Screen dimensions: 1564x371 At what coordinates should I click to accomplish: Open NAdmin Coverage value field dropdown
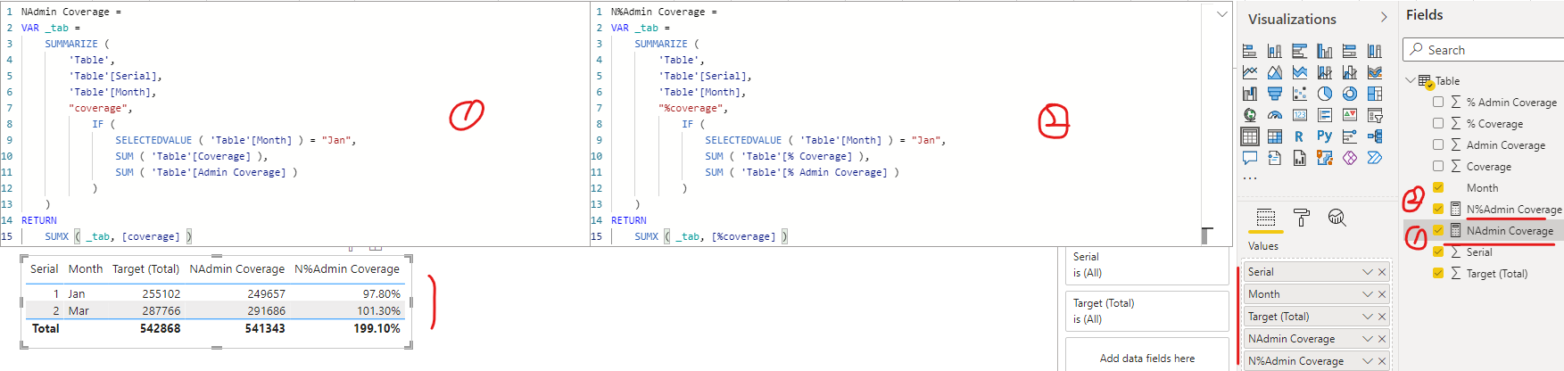[x=1367, y=339]
